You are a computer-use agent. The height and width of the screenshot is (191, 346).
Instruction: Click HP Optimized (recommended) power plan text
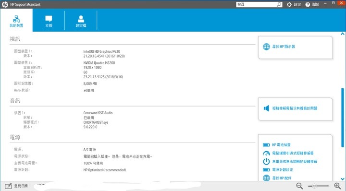(105, 170)
